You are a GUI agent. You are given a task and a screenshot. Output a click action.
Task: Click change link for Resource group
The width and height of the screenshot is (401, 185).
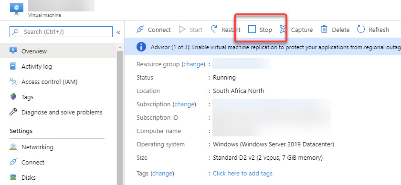193,64
